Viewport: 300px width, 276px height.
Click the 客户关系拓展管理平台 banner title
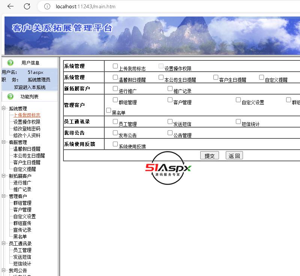pyautogui.click(x=62, y=28)
